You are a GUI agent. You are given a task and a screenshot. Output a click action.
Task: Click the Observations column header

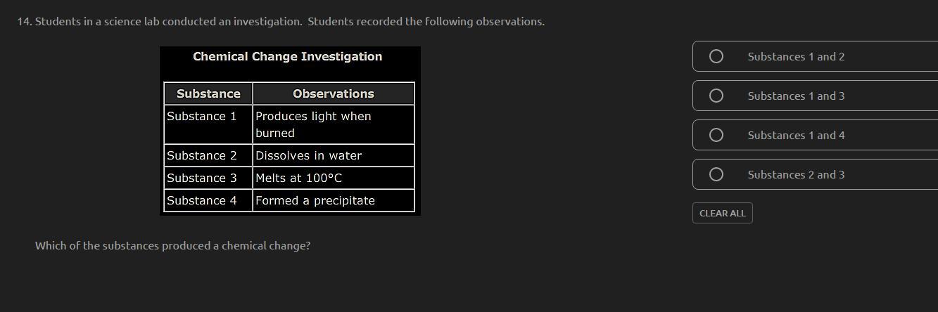click(x=333, y=93)
